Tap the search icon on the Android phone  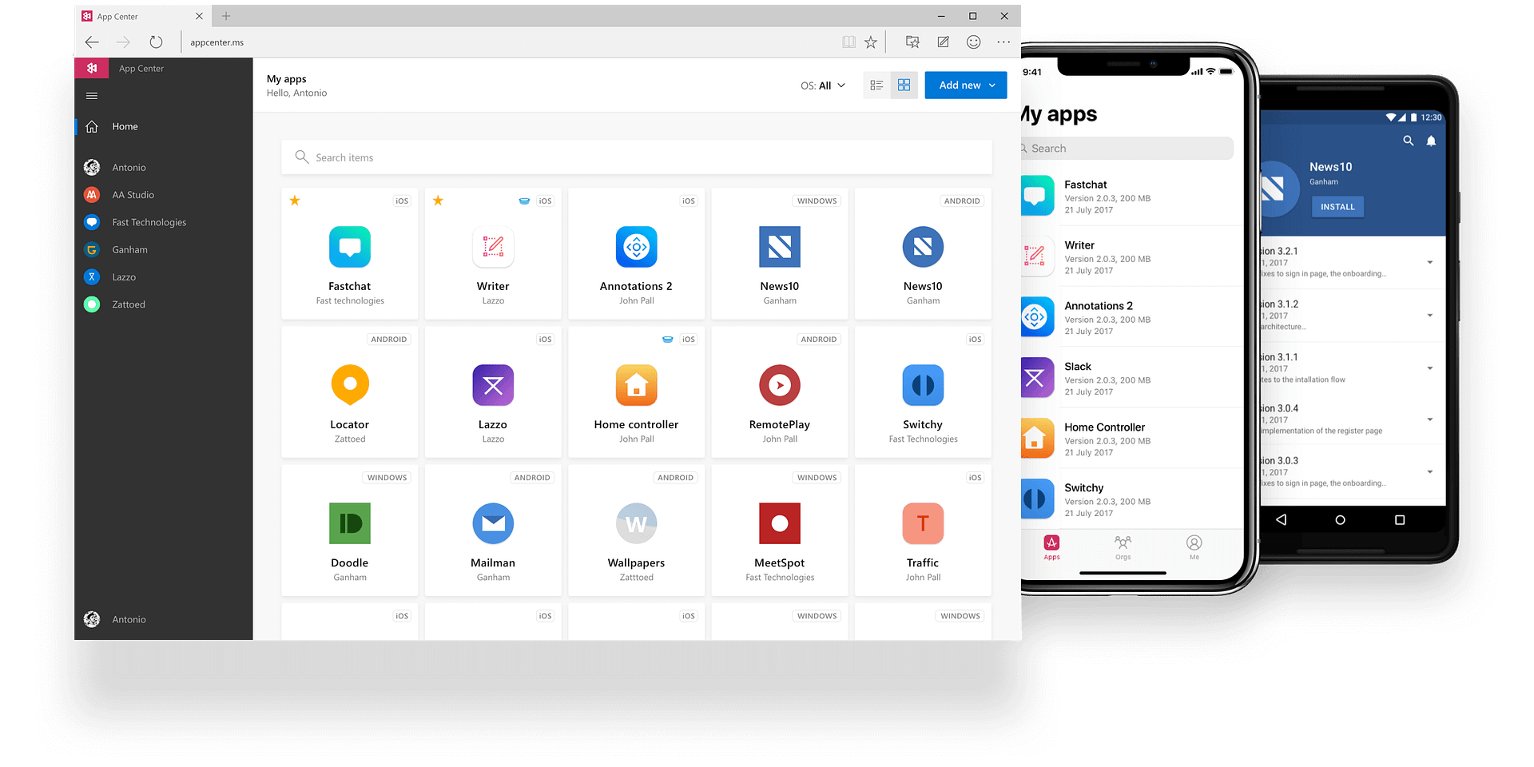coord(1409,141)
